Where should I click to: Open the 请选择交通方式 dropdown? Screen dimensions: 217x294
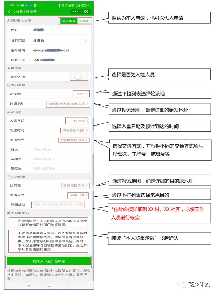click(74, 140)
